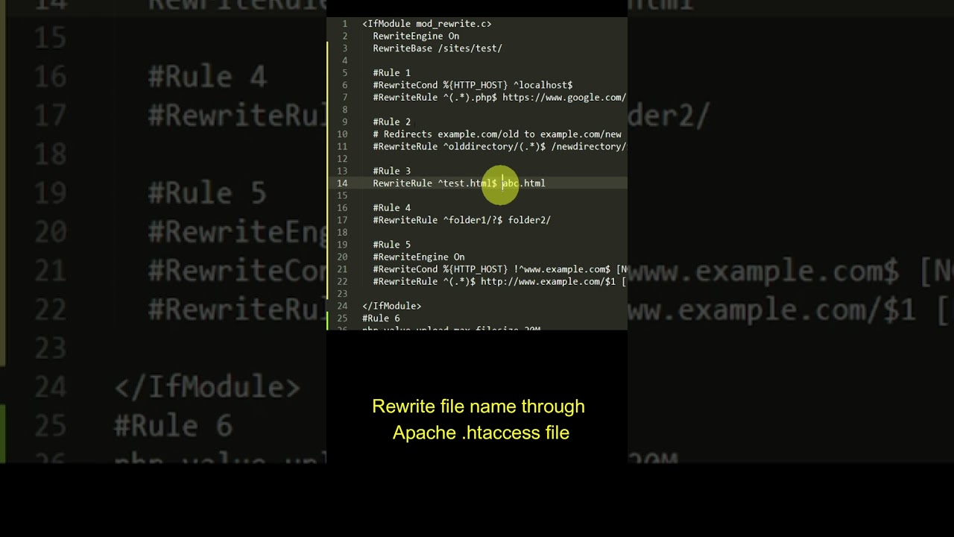
Task: Click the large blurred '#Rule 4' text in the background
Action: pos(207,77)
